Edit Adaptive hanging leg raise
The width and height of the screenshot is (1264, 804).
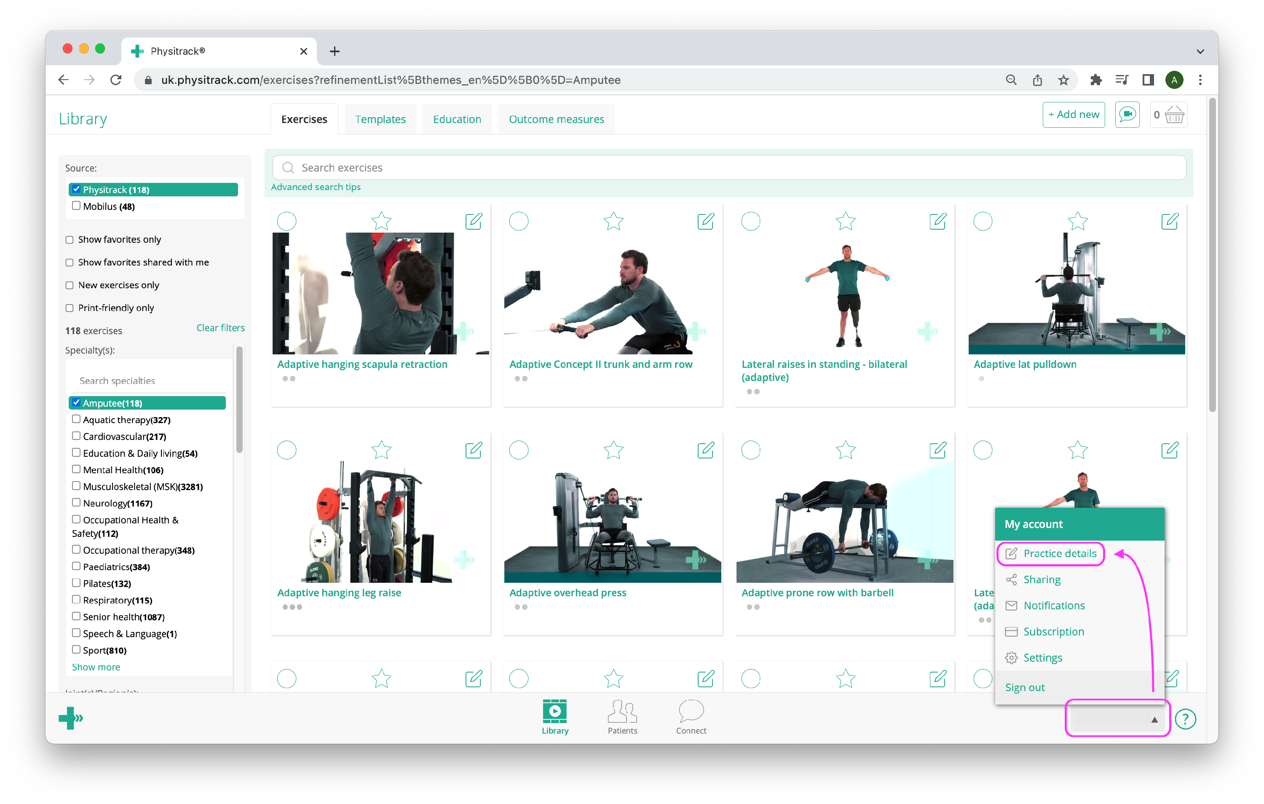pos(474,450)
